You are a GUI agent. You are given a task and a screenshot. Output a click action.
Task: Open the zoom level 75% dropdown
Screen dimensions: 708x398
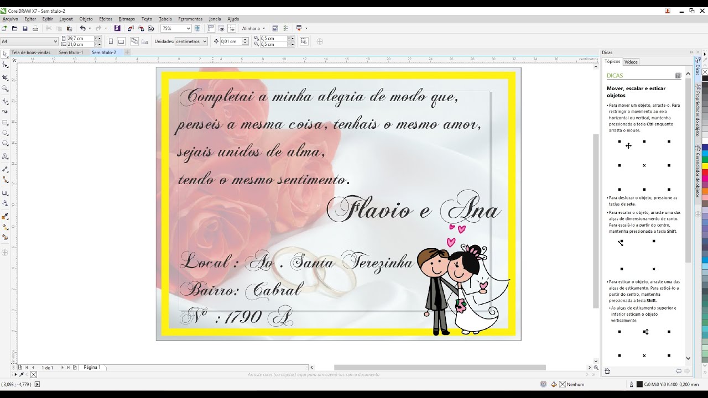click(189, 28)
